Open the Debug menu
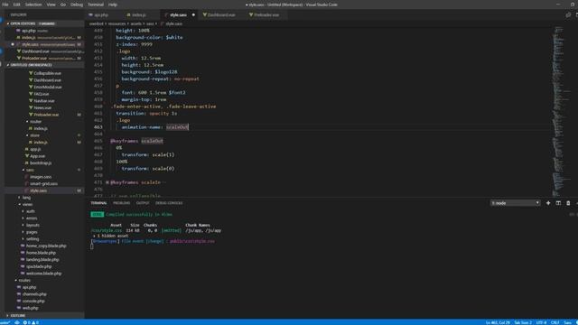This screenshot has width=578, height=325. (x=77, y=5)
